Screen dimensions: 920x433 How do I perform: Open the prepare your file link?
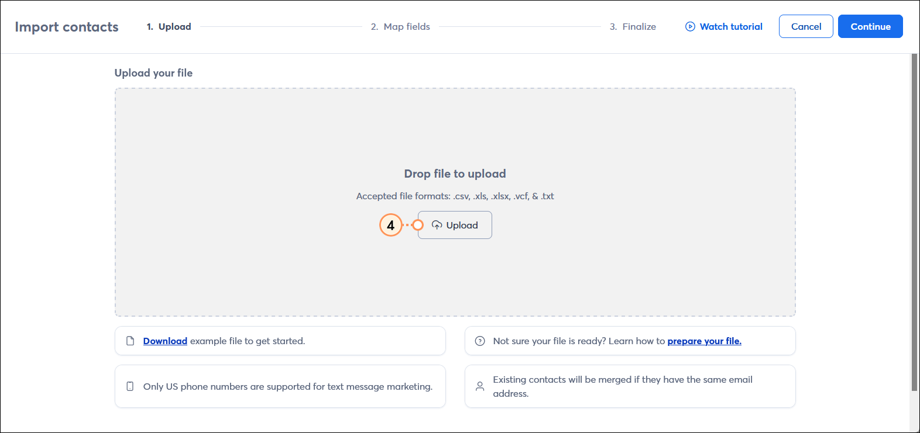[x=704, y=341]
